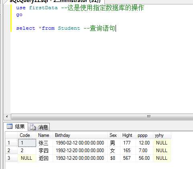Click the results grid icon on 结果 tab
The width and height of the screenshot is (193, 169).
pos(10,126)
